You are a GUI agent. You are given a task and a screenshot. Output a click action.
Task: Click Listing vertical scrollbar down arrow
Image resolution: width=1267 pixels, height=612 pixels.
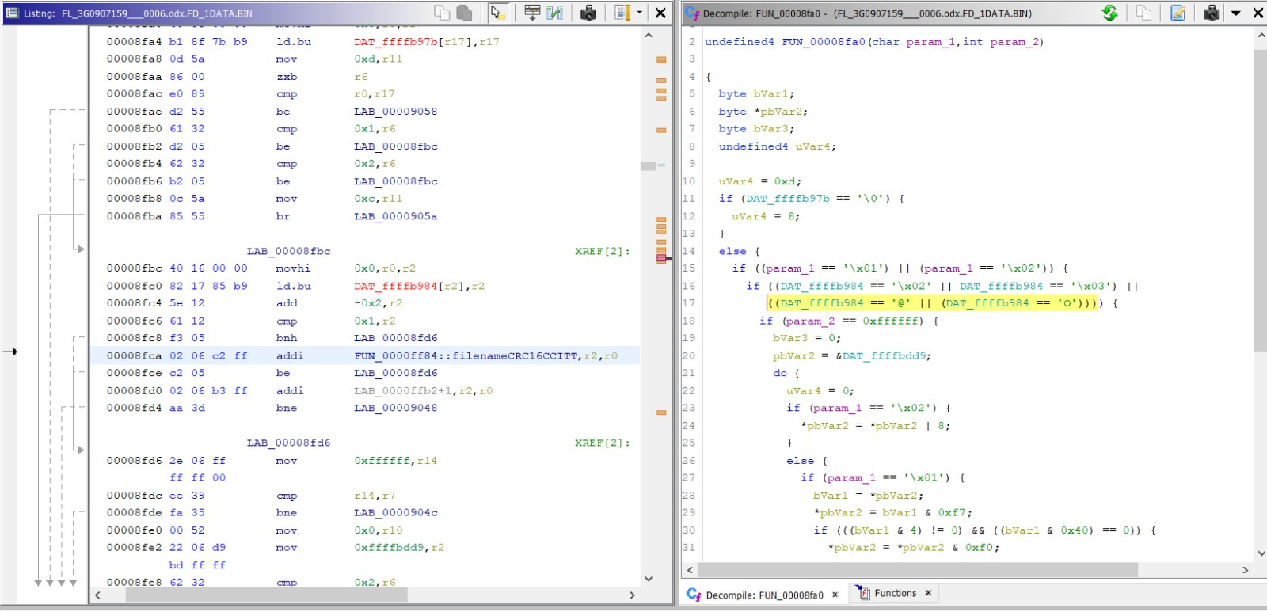[649, 579]
